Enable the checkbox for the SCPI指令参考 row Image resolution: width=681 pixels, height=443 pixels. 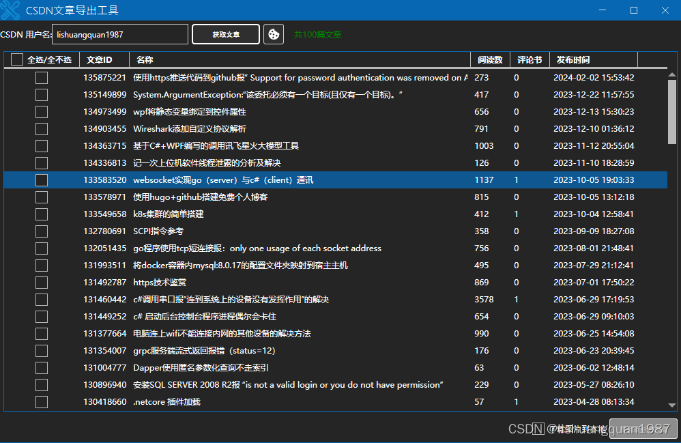click(42, 231)
